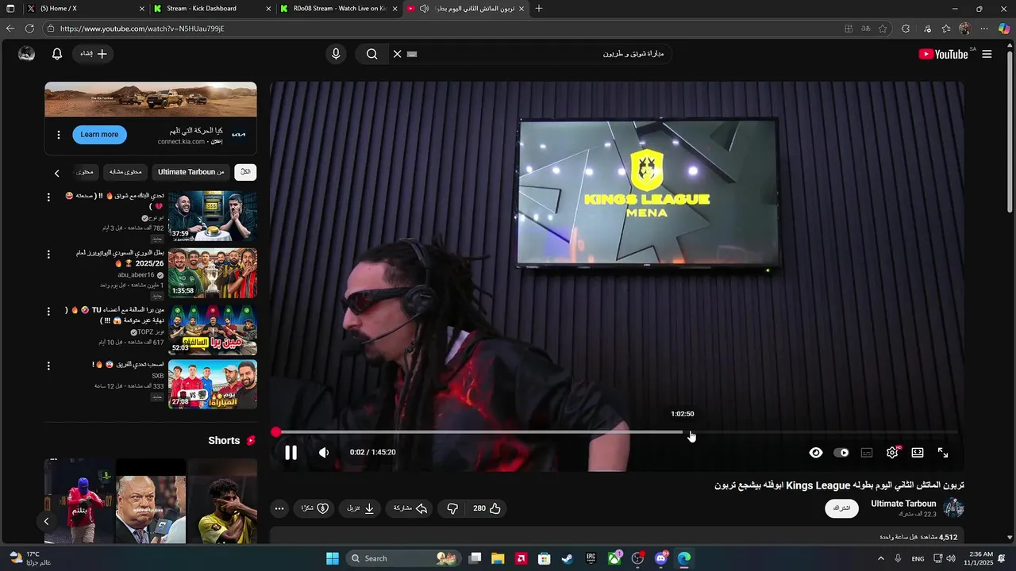
Task: Open Ultimate Tarboun channel avatar
Action: click(953, 508)
